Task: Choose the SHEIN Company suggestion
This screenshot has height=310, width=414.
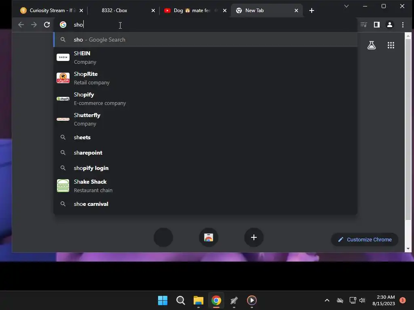Action: [206, 57]
